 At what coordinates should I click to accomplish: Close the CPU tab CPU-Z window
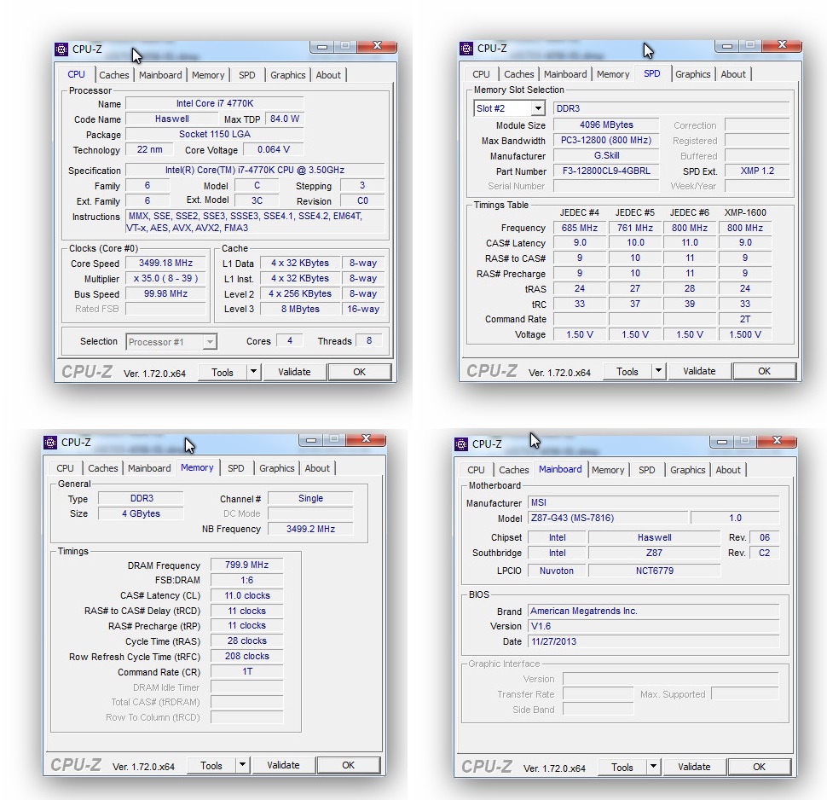(377, 46)
